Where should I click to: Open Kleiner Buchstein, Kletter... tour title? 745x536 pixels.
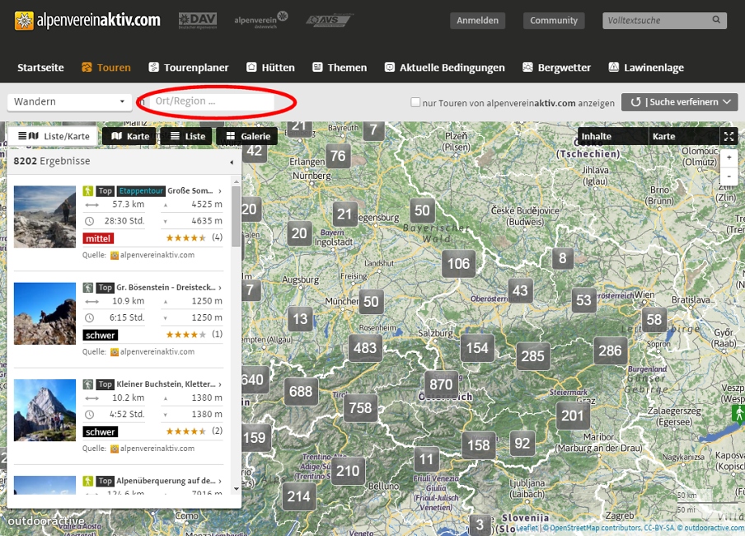tap(166, 384)
